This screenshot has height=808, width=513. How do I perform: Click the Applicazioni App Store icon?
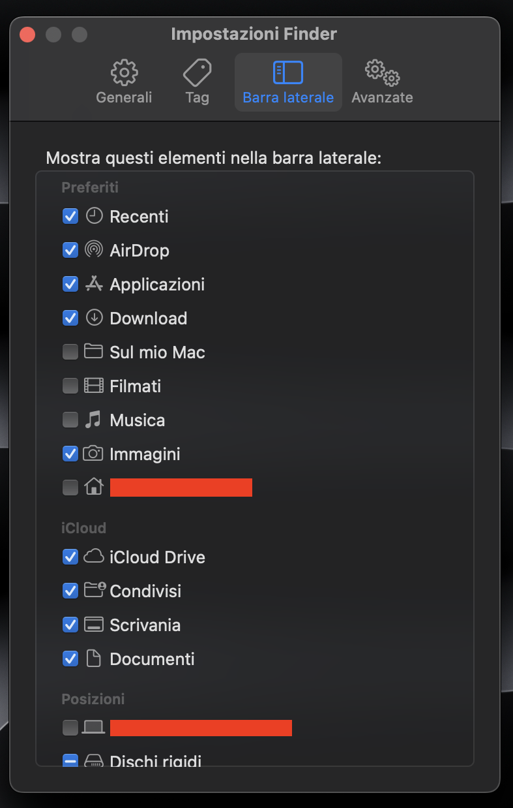coord(93,284)
